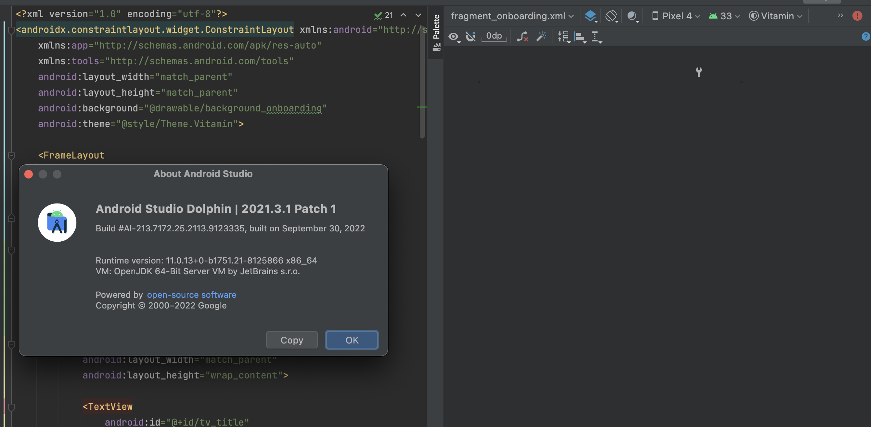Clear all constraints in the layout
This screenshot has width=871, height=427.
522,37
